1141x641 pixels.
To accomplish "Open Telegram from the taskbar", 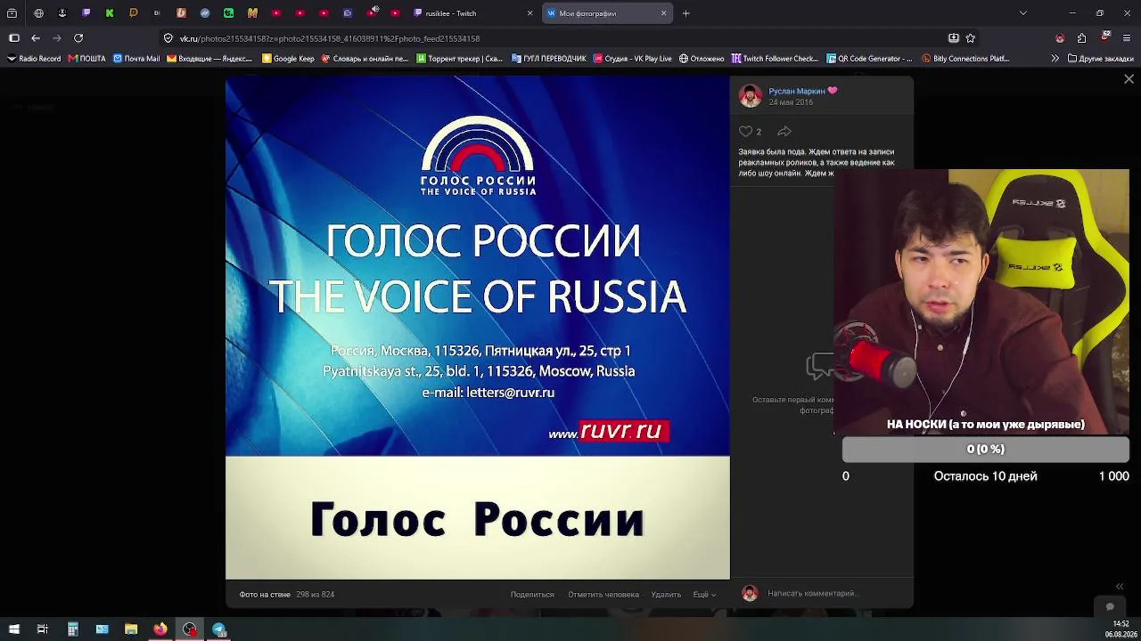I will 219,629.
